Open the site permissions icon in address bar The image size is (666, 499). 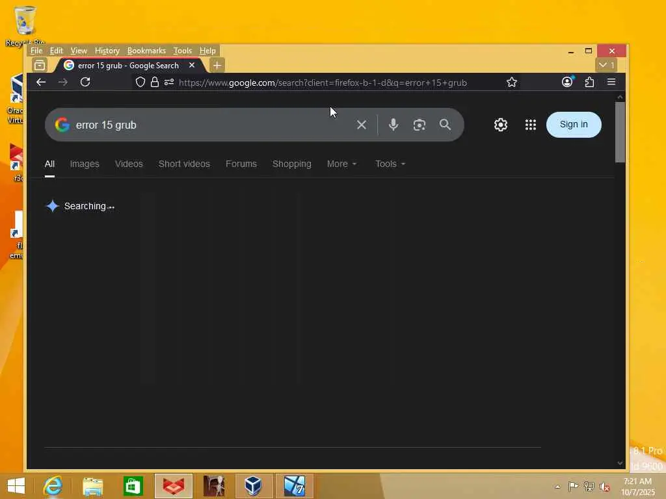tap(169, 83)
